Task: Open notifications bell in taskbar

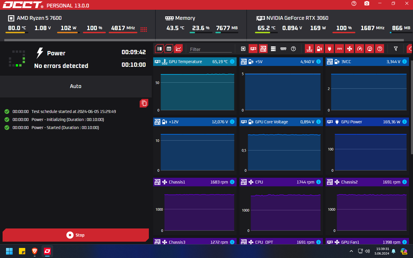Action: (x=393, y=251)
